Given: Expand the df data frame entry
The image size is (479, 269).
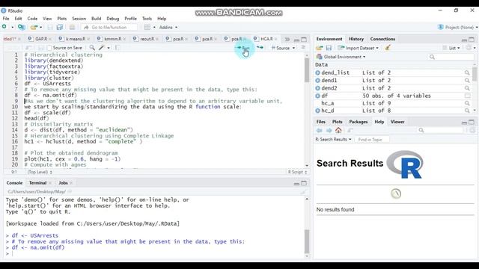Looking at the screenshot, I should [x=317, y=96].
